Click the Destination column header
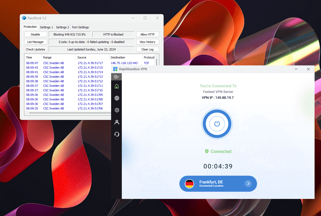This screenshot has height=216, width=321. 126,57
